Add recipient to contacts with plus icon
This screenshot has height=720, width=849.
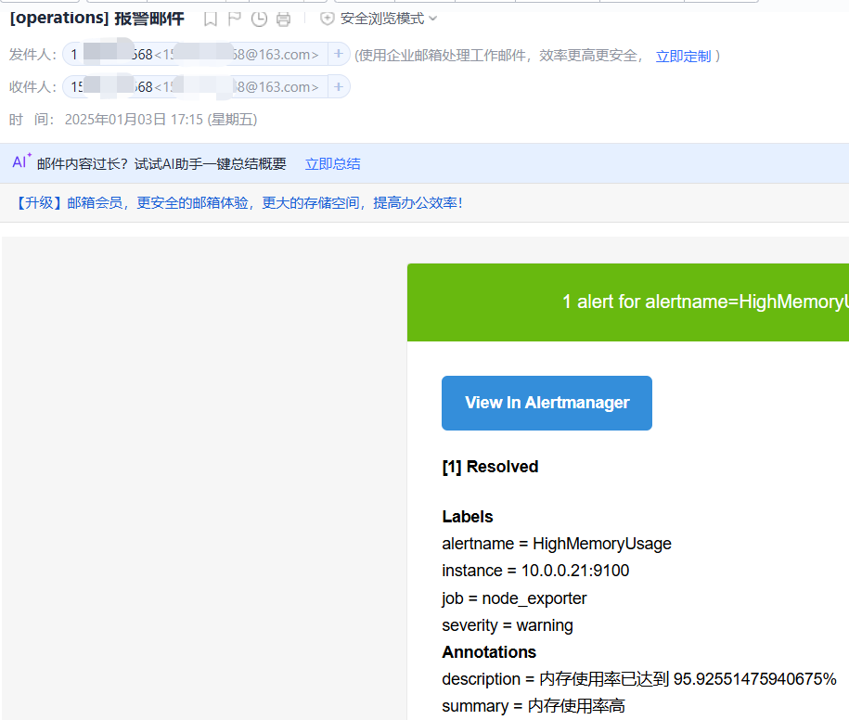pos(339,87)
